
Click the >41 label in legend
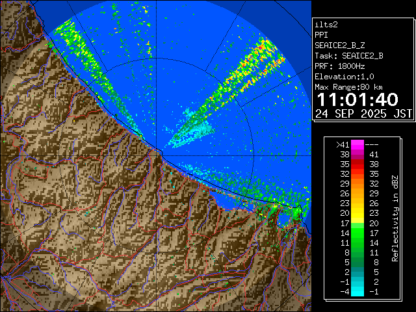pos(343,145)
